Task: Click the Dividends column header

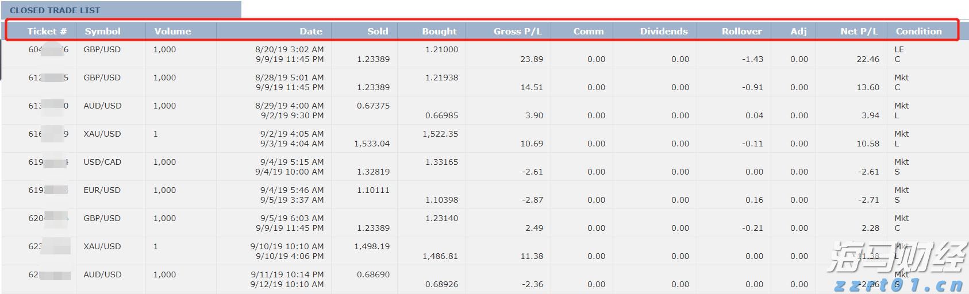Action: [664, 31]
